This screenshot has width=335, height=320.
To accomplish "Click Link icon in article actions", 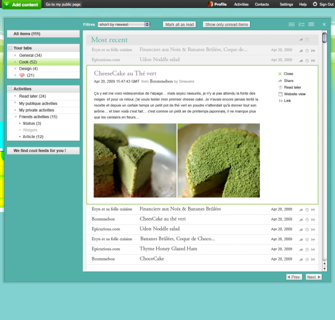I will 280,100.
